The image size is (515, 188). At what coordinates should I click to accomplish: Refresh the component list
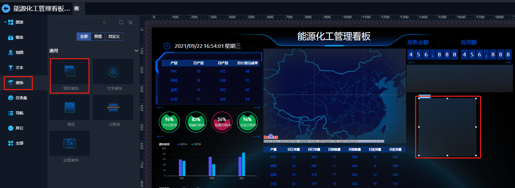pyautogui.click(x=121, y=22)
